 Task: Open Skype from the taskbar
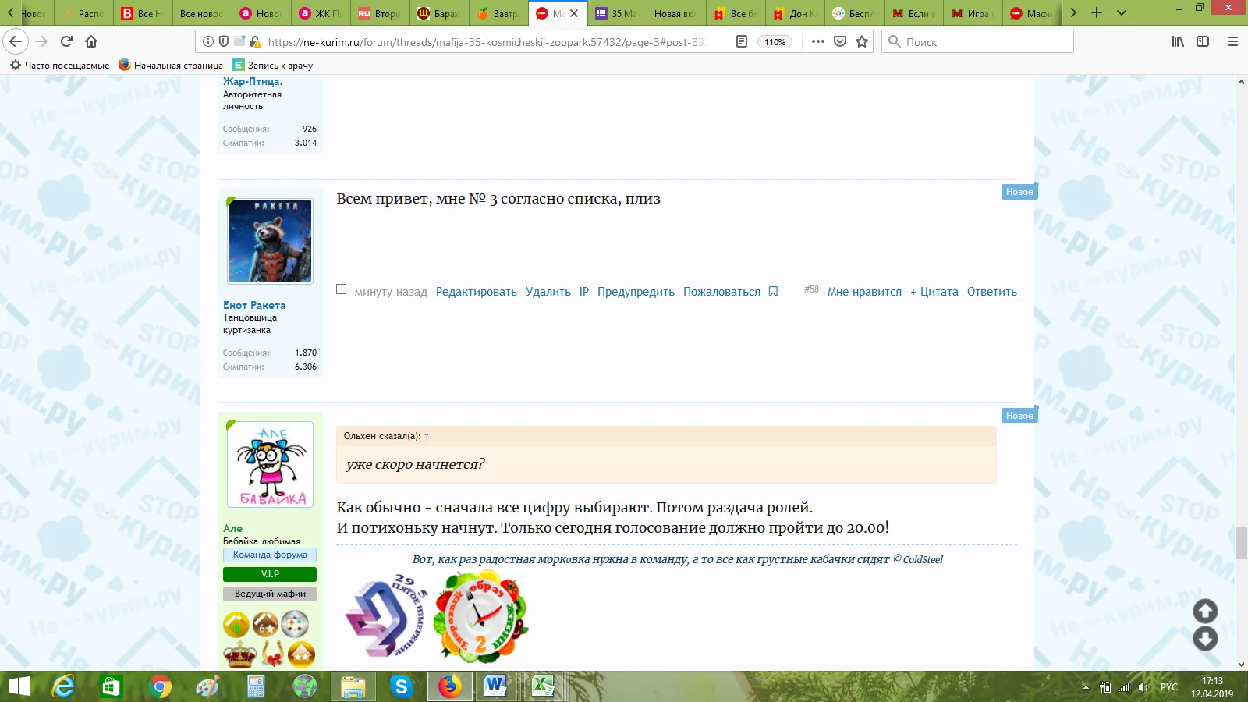(x=401, y=686)
